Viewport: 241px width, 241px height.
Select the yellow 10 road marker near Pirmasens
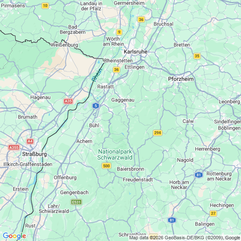(45, 6)
